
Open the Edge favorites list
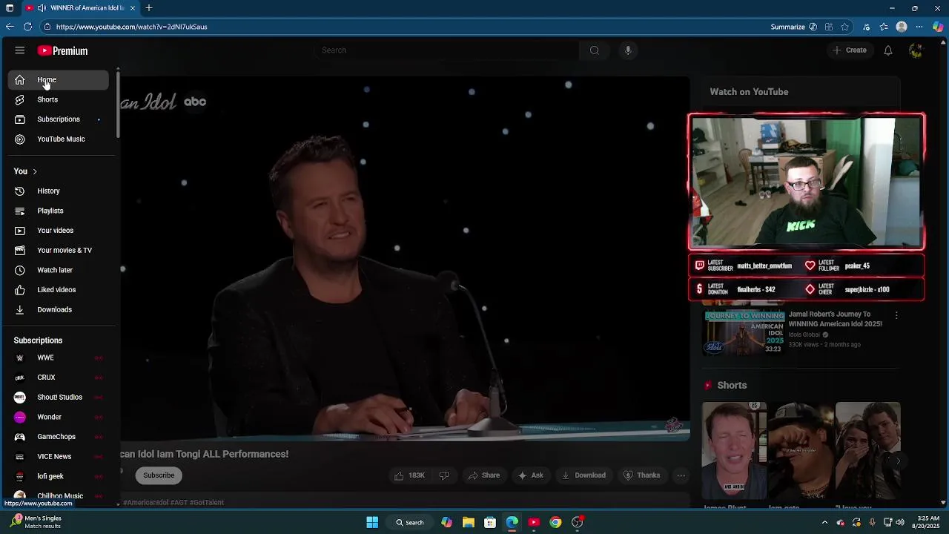point(884,27)
